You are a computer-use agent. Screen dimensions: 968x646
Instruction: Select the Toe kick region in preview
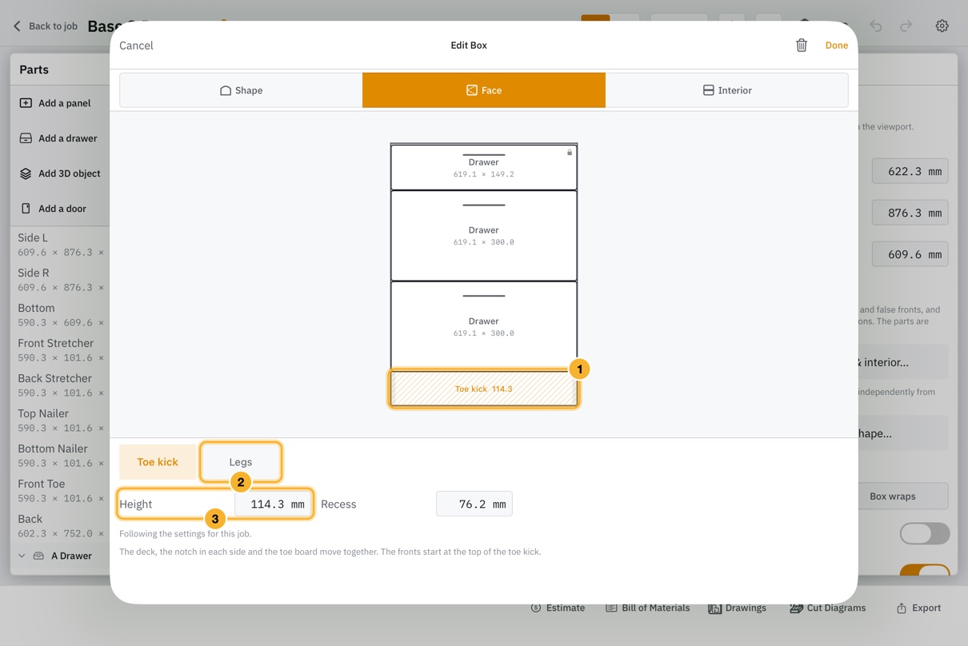point(484,389)
